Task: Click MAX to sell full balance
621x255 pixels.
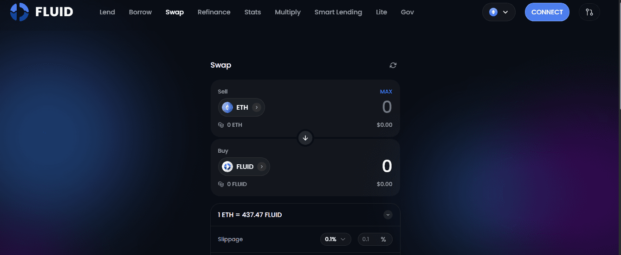Action: coord(386,92)
